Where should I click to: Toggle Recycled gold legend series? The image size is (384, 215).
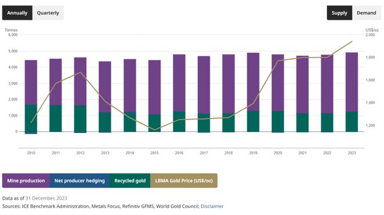point(130,181)
